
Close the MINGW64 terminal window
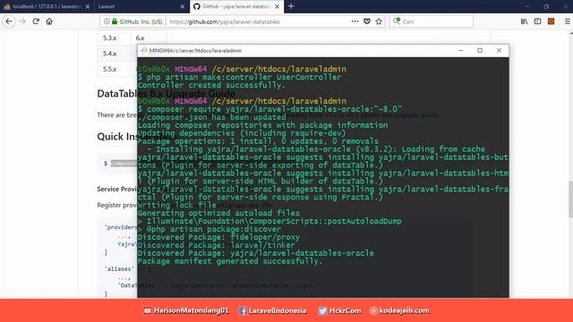point(499,50)
